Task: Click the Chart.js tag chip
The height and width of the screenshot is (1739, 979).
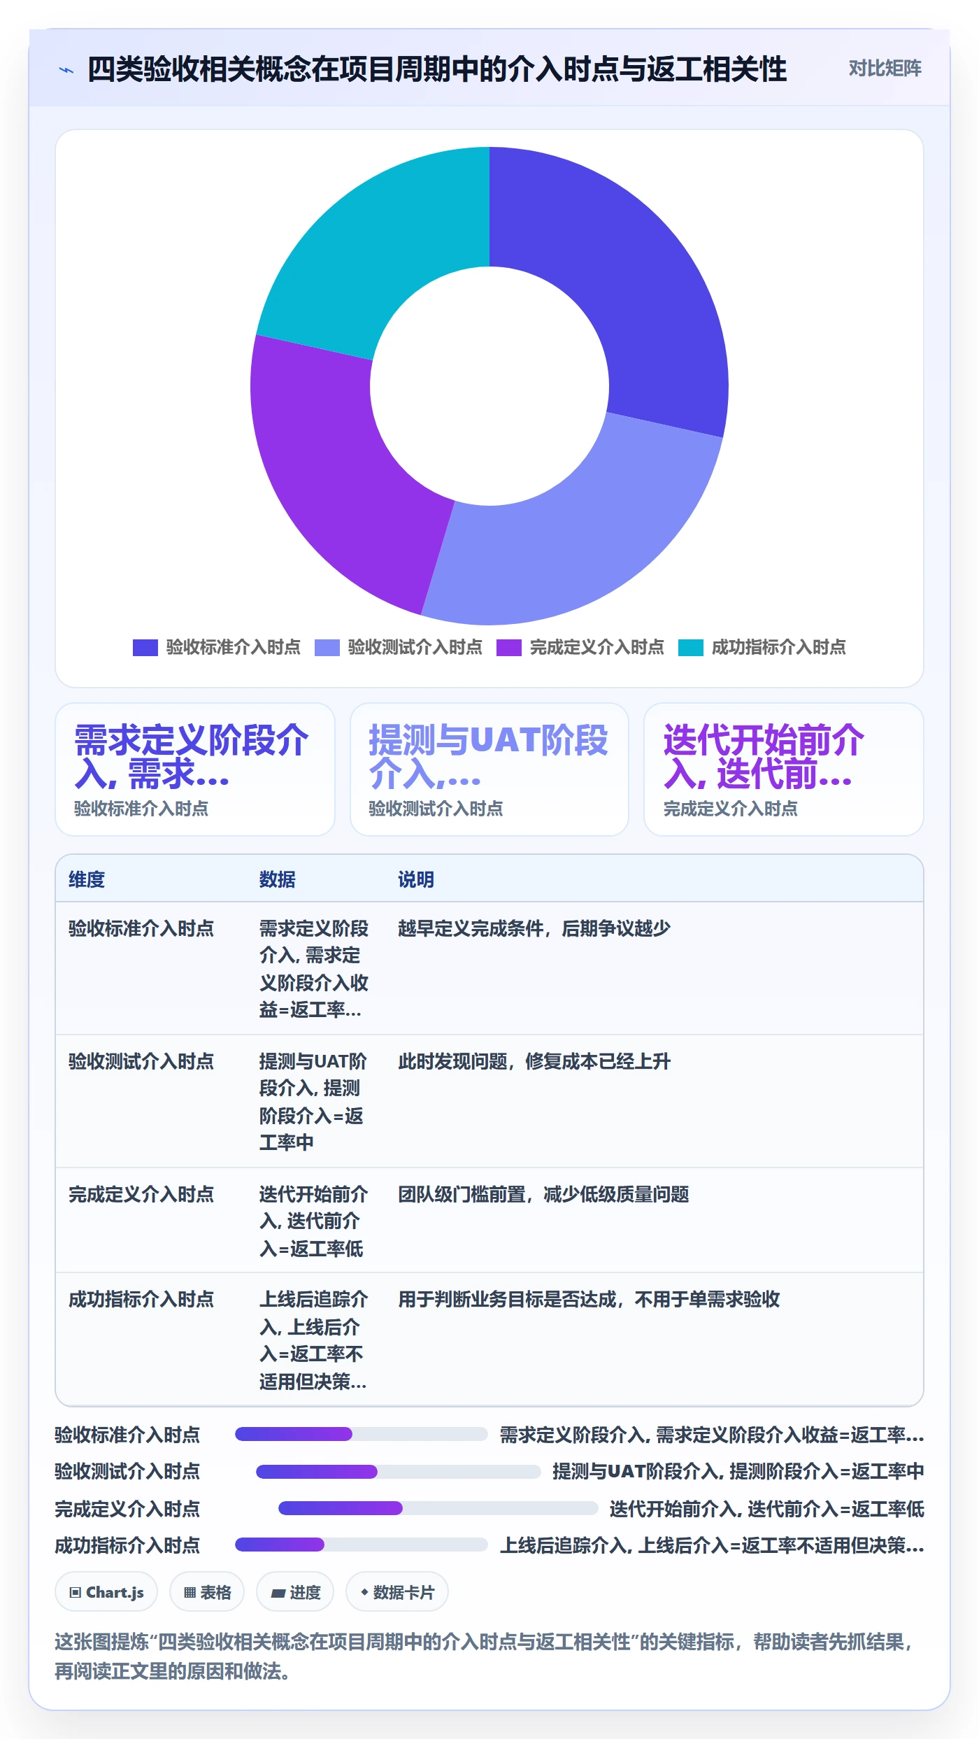Action: point(106,1592)
